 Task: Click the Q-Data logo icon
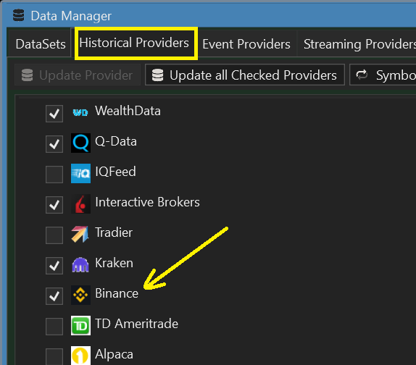click(x=80, y=143)
